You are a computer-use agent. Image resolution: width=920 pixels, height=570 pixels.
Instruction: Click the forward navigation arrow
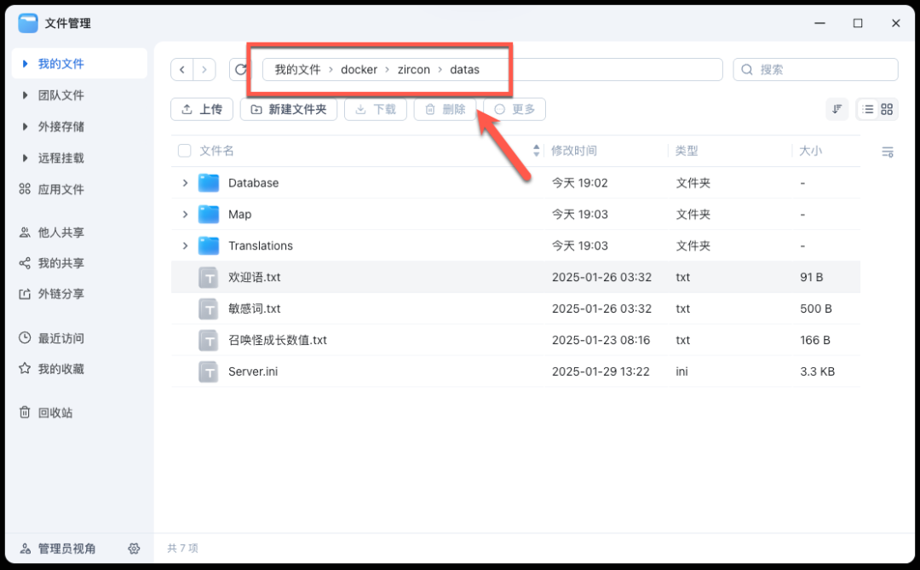point(204,69)
